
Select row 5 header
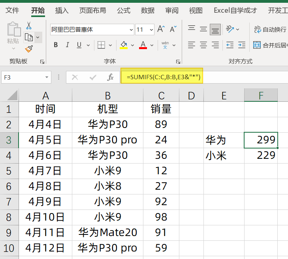[9, 171]
